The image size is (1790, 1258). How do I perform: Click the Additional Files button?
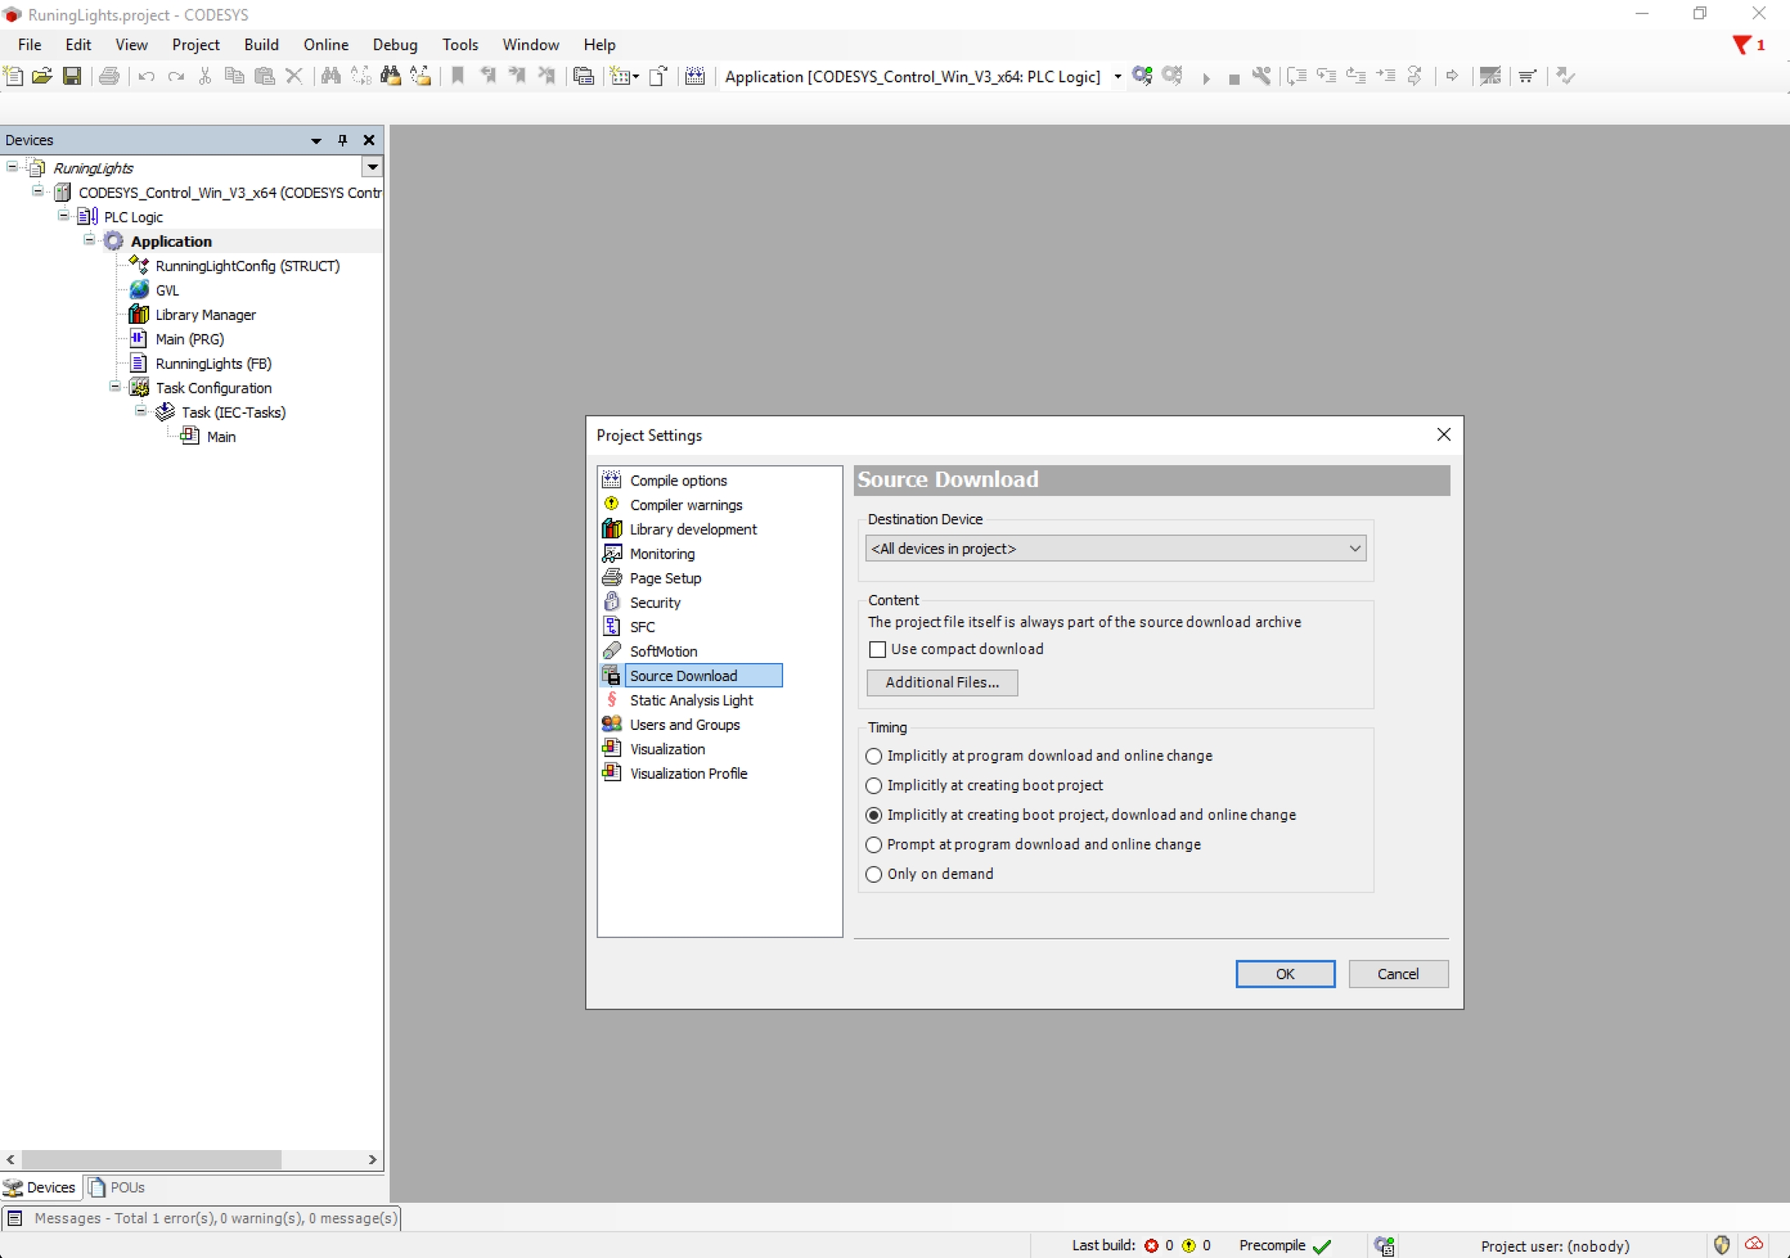point(941,682)
